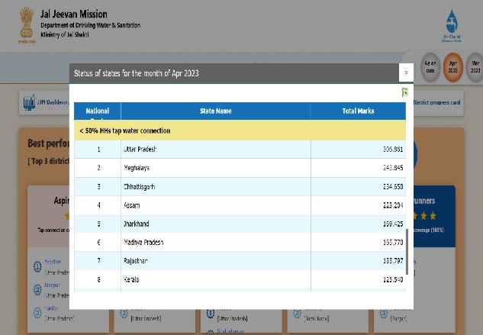The image size is (483, 335).
Task: Open the District progress card
Action: [436, 102]
